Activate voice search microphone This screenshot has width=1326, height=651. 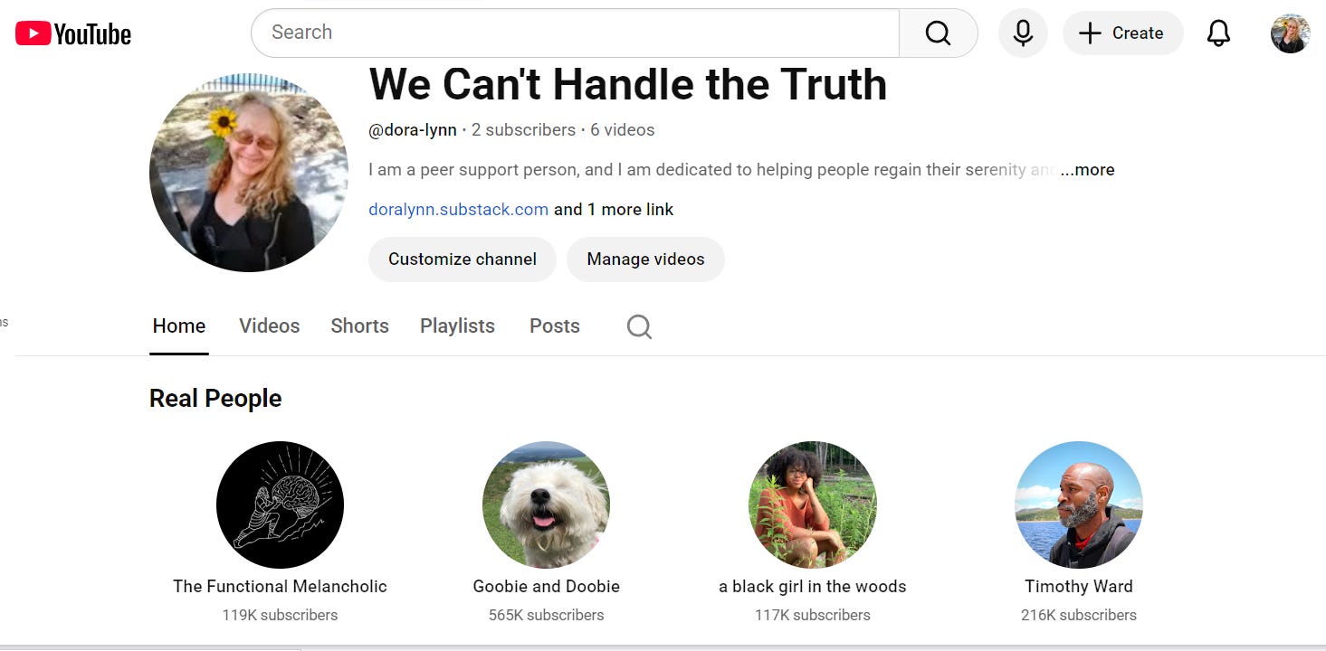tap(1023, 33)
